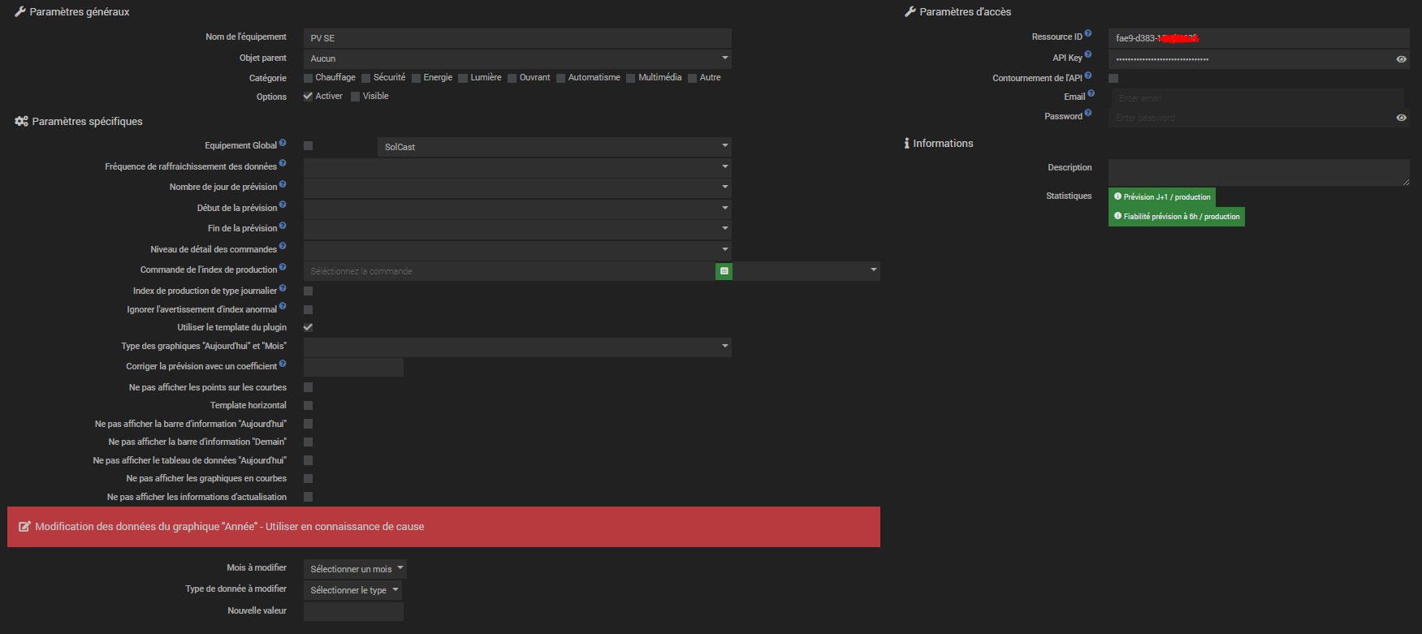Uncheck the Activer option
Screen dimensions: 1422x634
click(309, 96)
